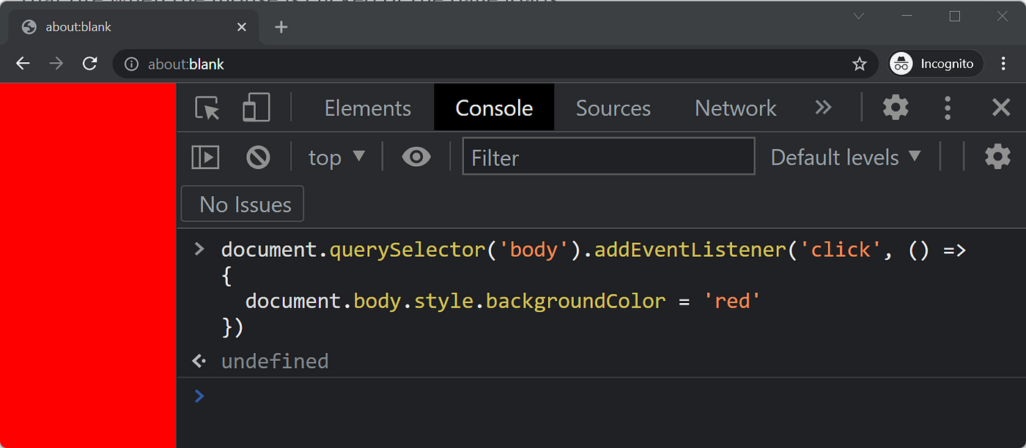Reload the about:blank page

89,64
